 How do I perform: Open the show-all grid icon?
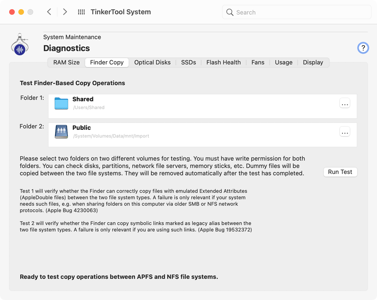pyautogui.click(x=81, y=12)
